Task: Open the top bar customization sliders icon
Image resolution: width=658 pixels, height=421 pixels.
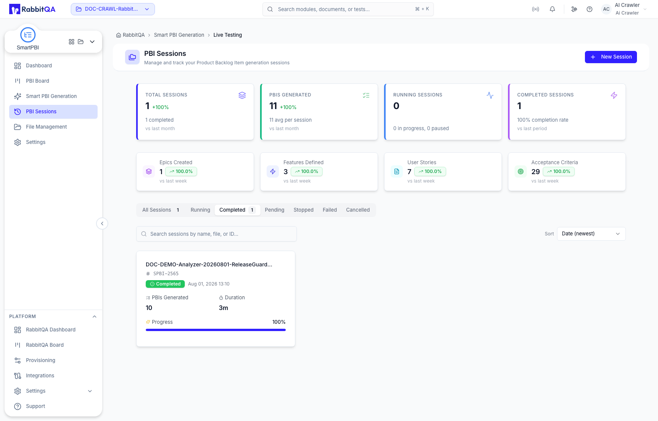Action: pyautogui.click(x=574, y=9)
